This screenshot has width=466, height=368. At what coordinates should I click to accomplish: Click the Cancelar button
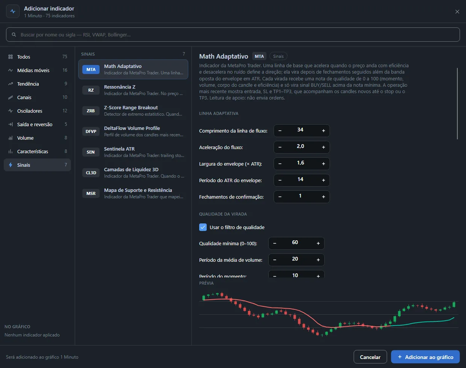point(370,357)
